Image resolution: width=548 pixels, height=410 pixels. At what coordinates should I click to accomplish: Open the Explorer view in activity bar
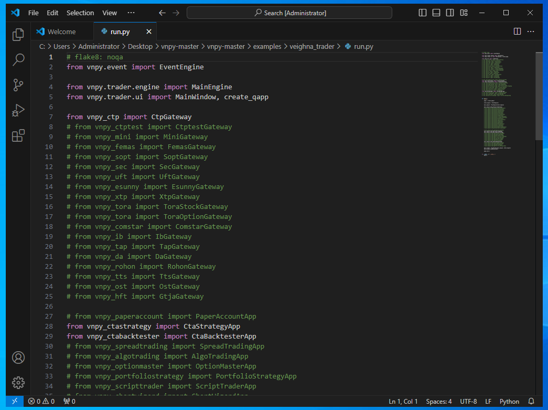(18, 34)
